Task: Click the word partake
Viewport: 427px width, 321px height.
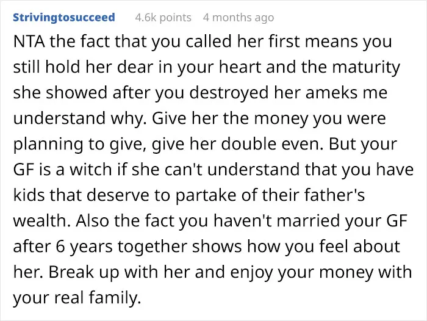Action: click(x=206, y=195)
